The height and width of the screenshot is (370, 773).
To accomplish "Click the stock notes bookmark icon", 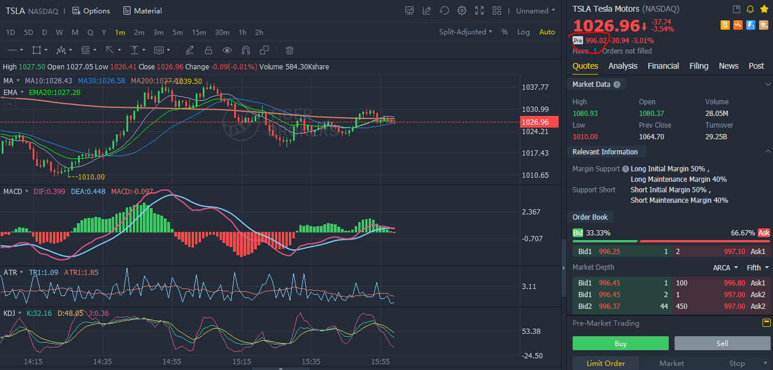I will [736, 9].
